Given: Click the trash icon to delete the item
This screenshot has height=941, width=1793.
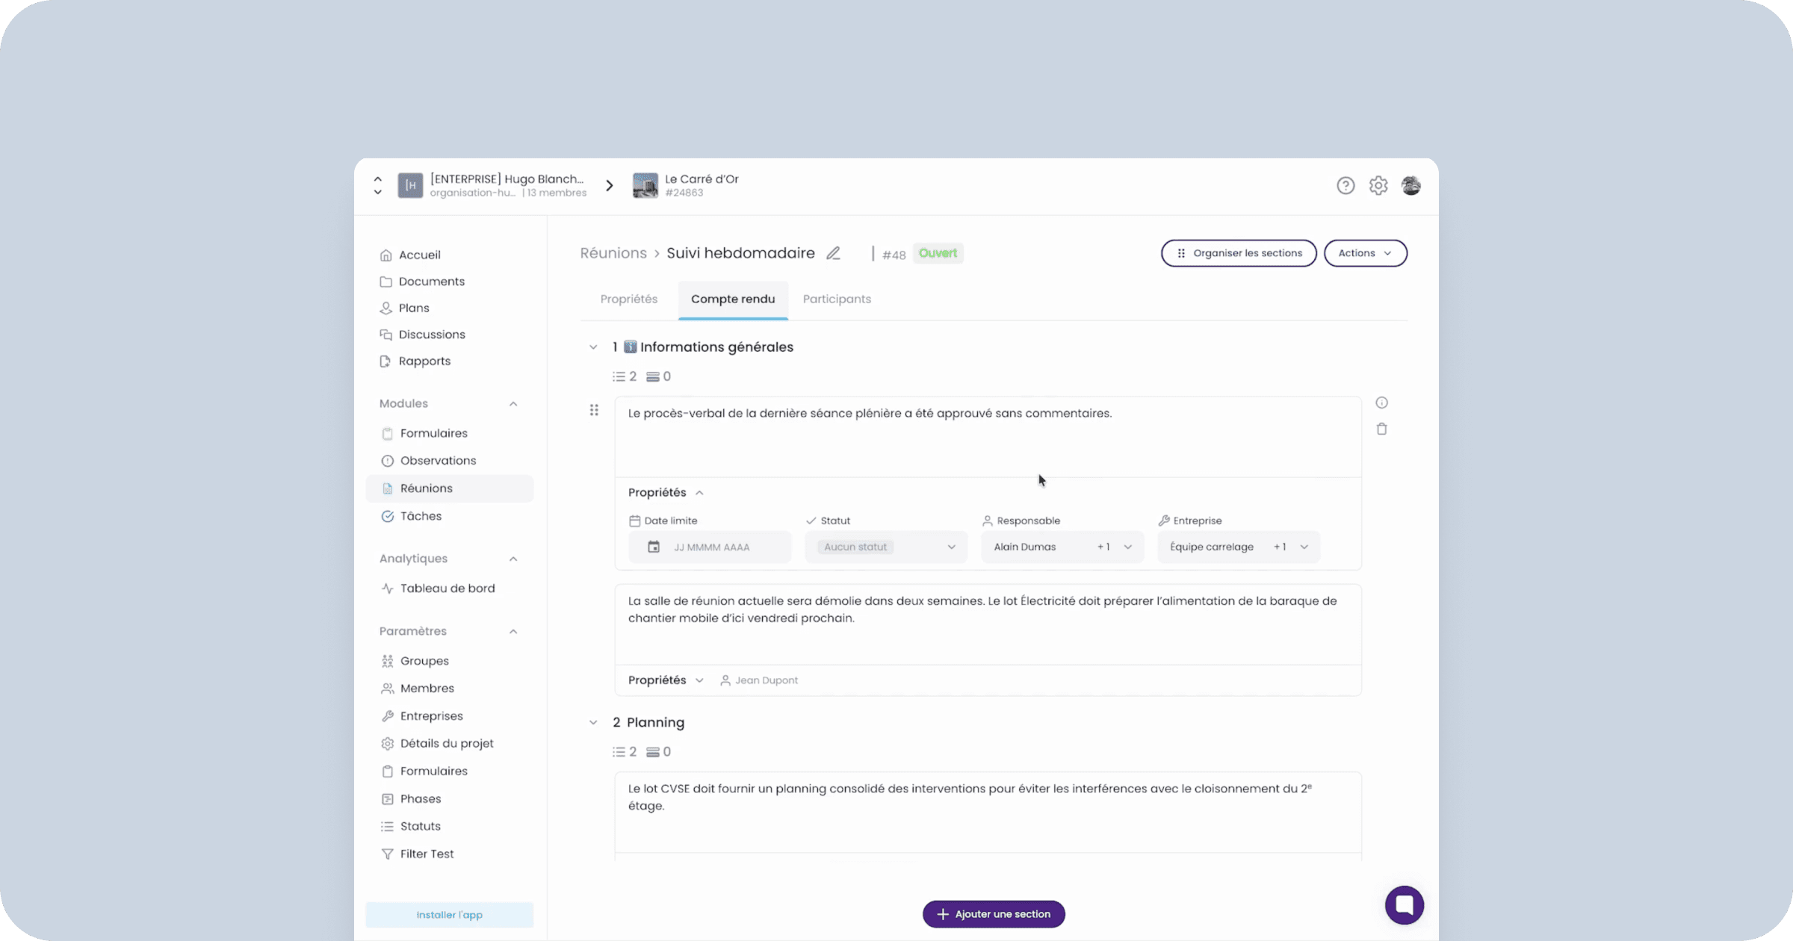Looking at the screenshot, I should coord(1381,429).
